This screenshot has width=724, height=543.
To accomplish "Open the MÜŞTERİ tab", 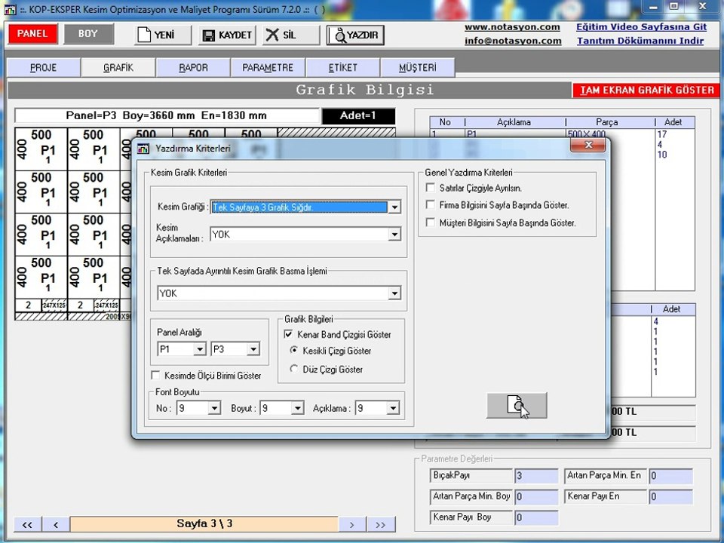I will click(417, 68).
